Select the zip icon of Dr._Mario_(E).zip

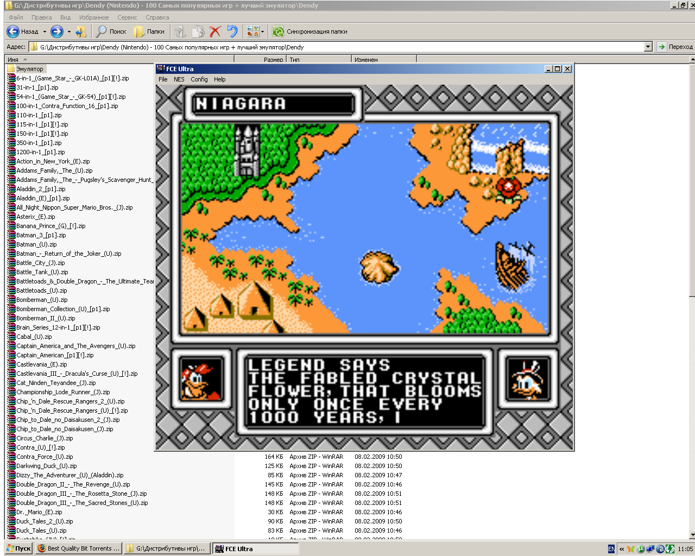[11, 512]
